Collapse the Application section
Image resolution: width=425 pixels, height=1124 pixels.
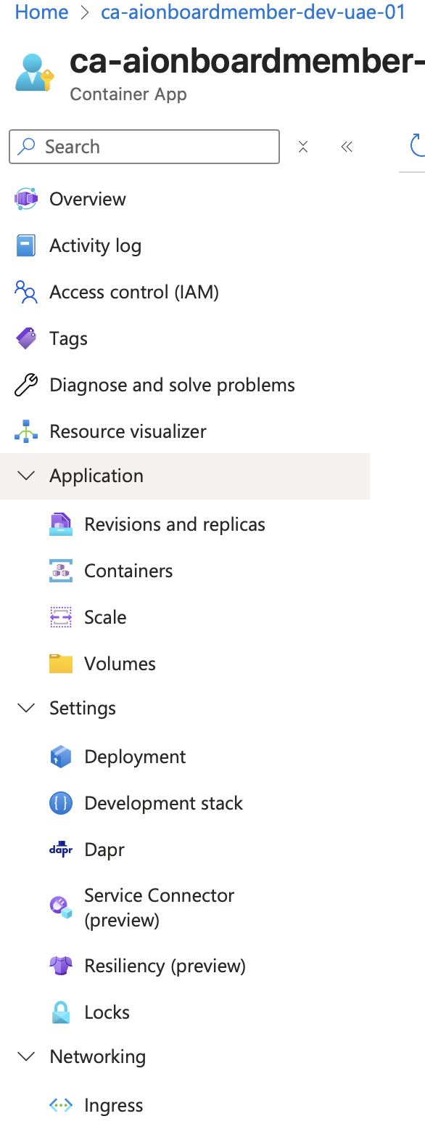click(26, 476)
